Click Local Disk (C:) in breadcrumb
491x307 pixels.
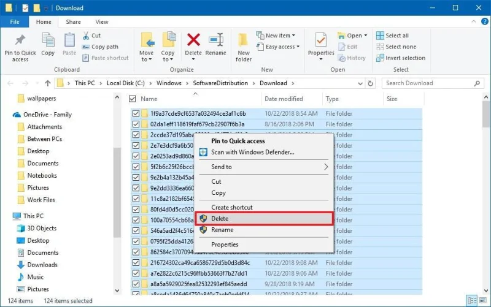[x=126, y=83]
